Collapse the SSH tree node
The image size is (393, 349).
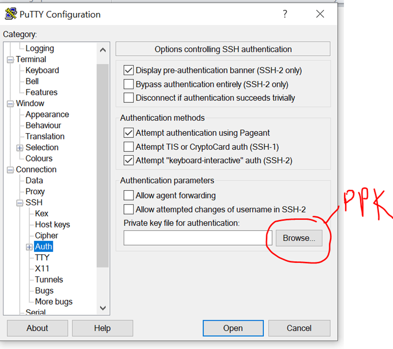tap(20, 203)
